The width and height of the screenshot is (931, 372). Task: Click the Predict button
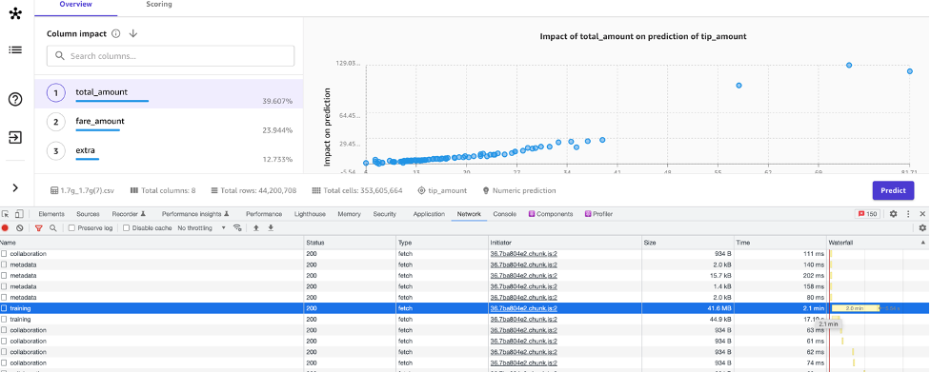(893, 190)
